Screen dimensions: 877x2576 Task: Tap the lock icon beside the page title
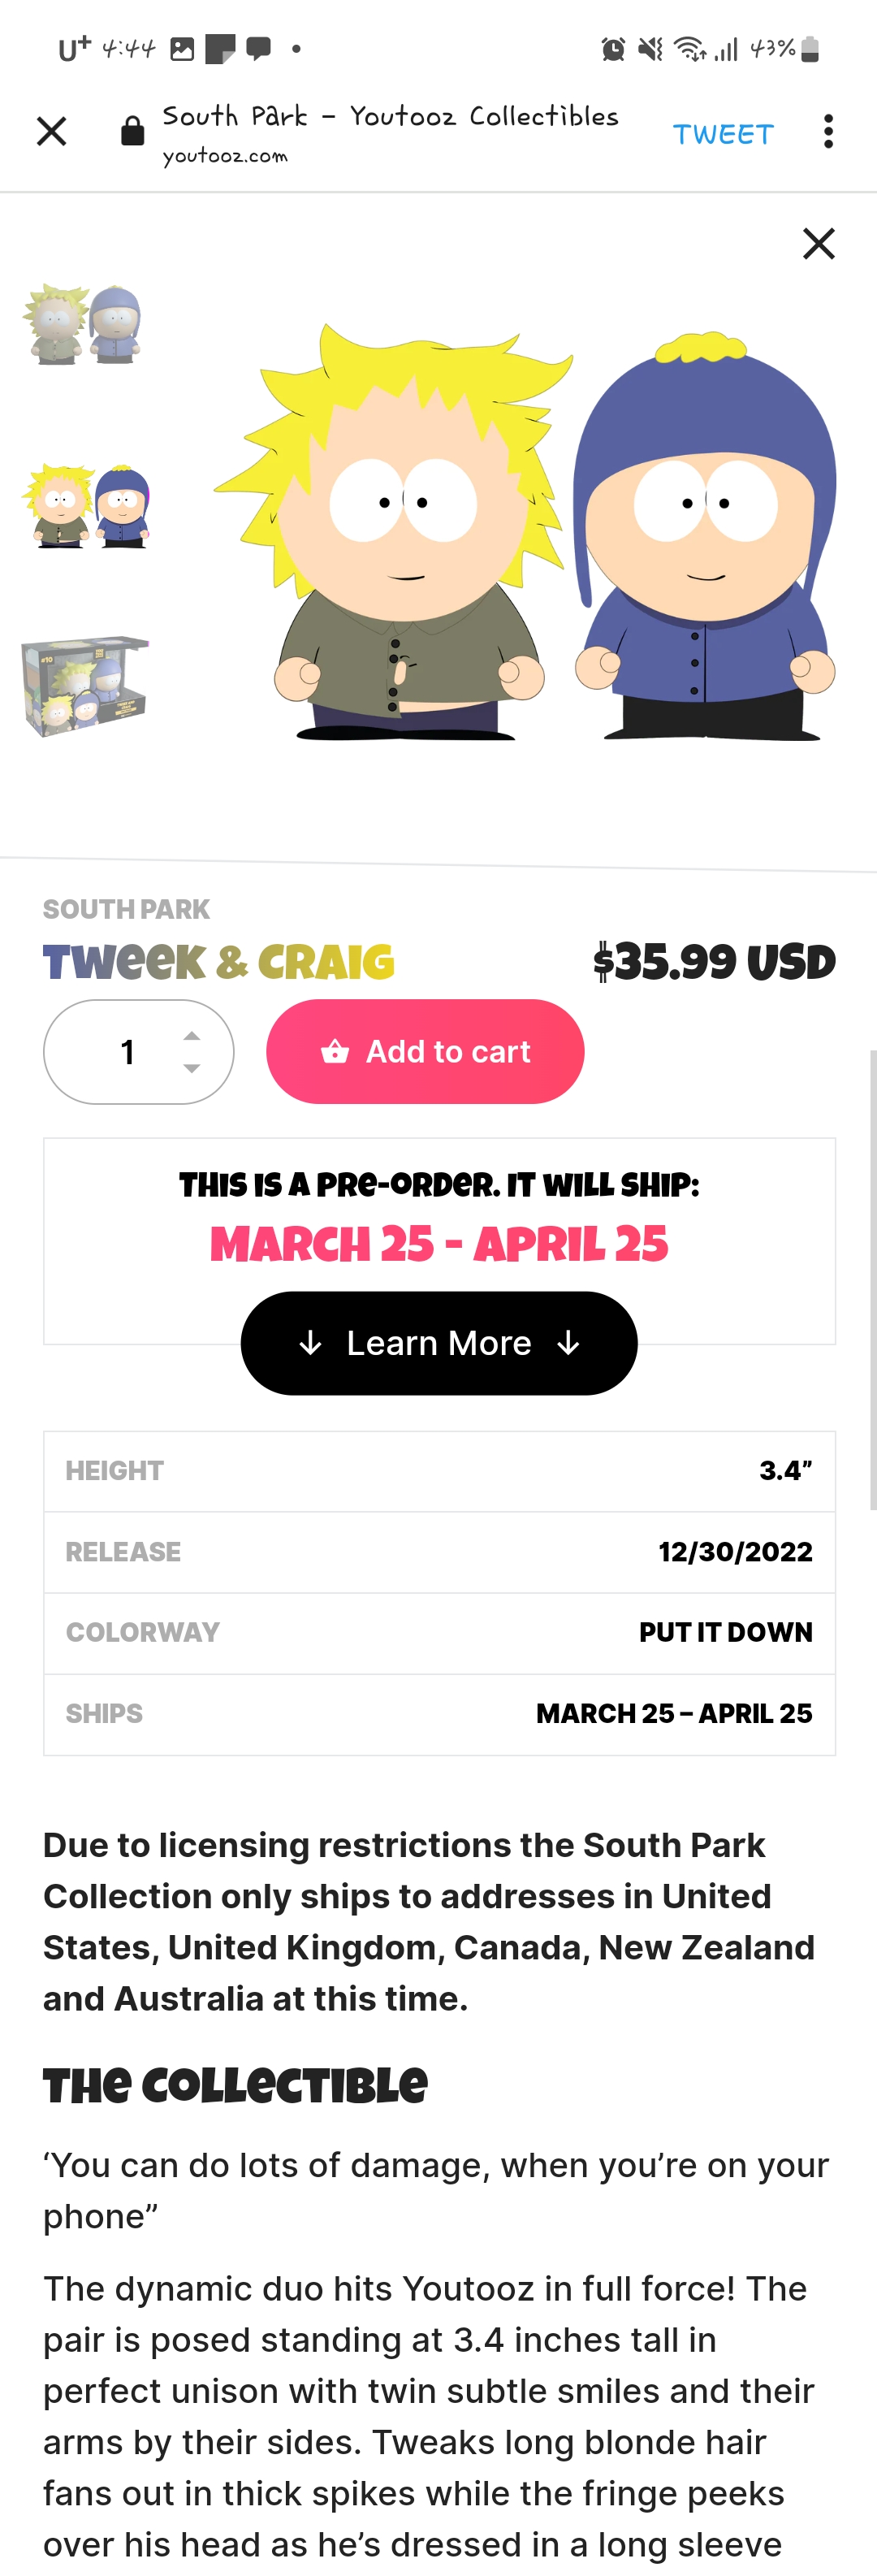[132, 131]
